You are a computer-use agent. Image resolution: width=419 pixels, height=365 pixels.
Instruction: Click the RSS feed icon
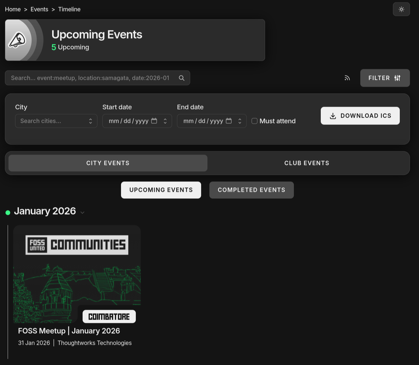[x=347, y=77]
